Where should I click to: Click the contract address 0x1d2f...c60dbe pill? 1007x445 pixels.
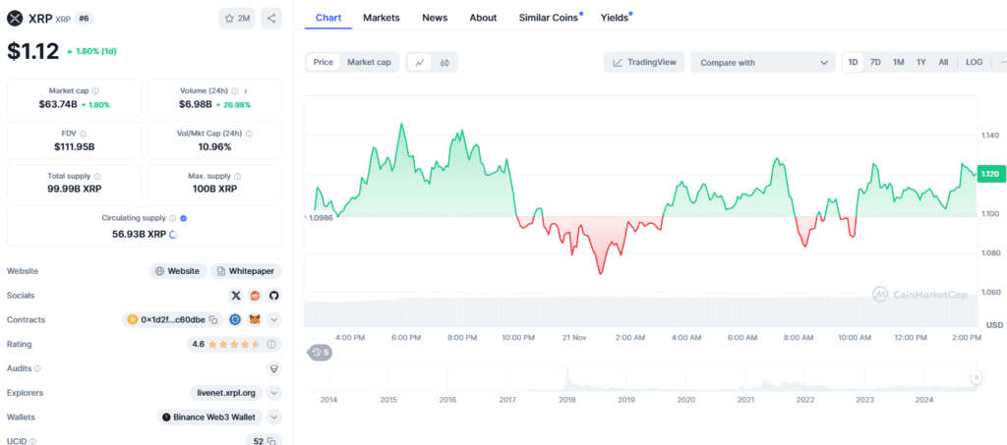[x=173, y=319]
